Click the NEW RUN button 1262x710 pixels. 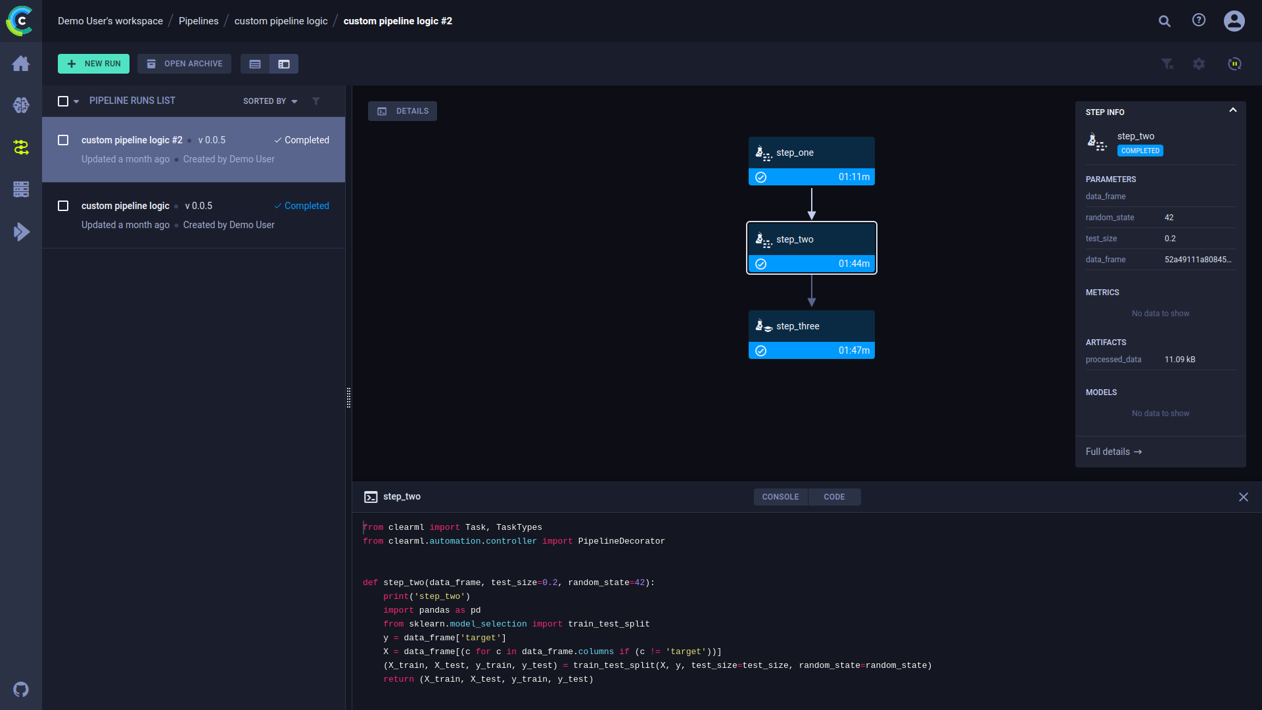[93, 64]
